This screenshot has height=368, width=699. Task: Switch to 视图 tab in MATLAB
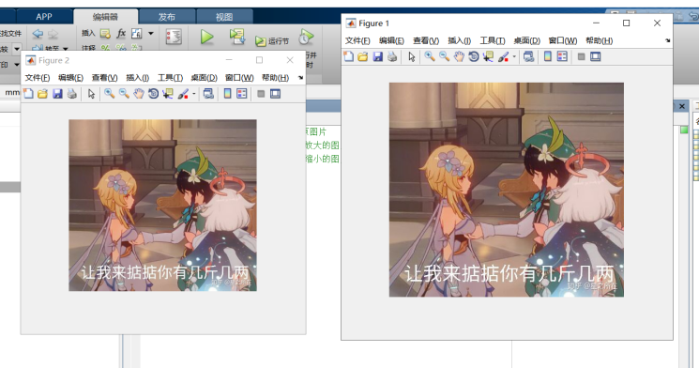pyautogui.click(x=224, y=17)
